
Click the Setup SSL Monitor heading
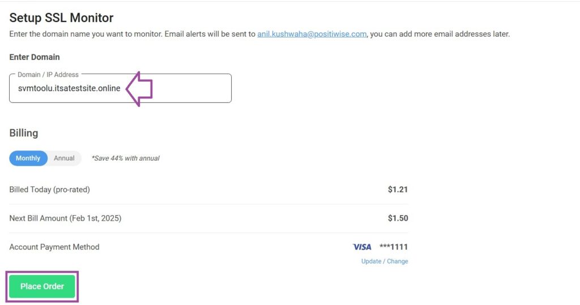tap(61, 18)
